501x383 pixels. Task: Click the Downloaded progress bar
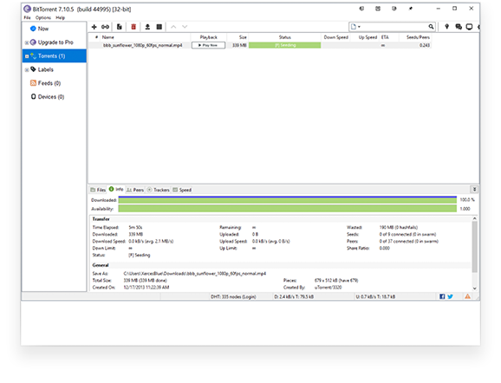click(x=287, y=200)
